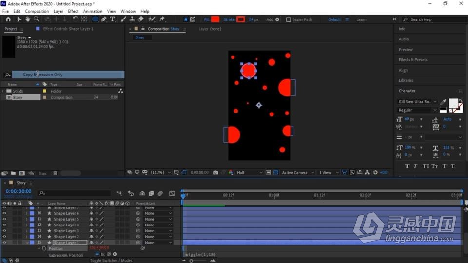The width and height of the screenshot is (468, 263).
Task: Take a snapshot with the camera icon
Action: (x=215, y=172)
